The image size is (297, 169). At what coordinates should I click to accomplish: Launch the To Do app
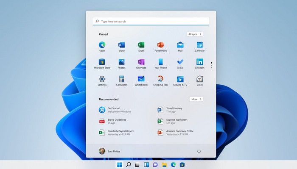click(180, 64)
